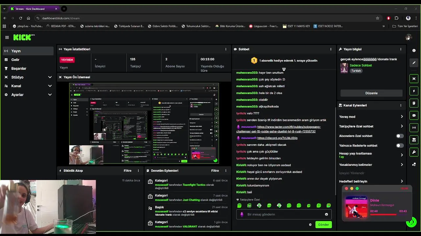
Task: Go to the browser home page
Action: point(28,18)
